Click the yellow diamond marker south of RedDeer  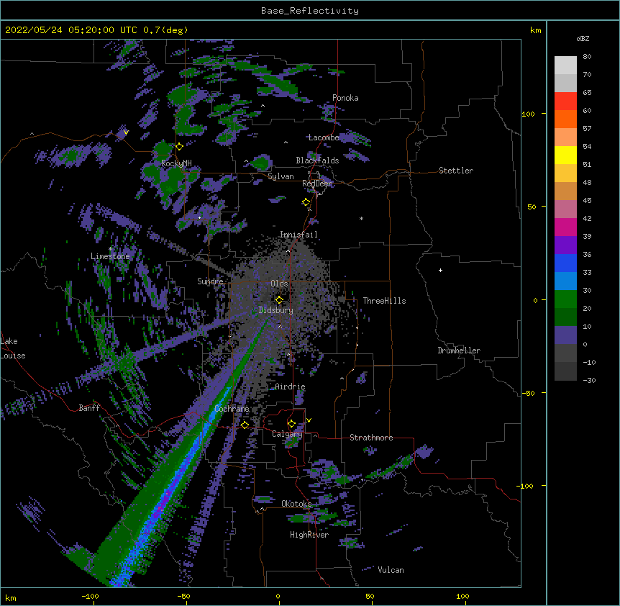(x=306, y=202)
